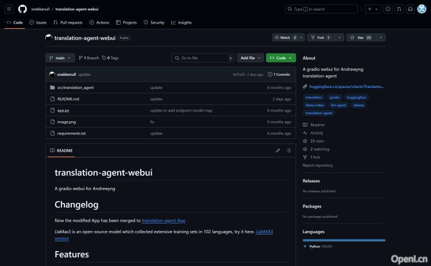Open the star lists dropdown arrow

coord(382,37)
